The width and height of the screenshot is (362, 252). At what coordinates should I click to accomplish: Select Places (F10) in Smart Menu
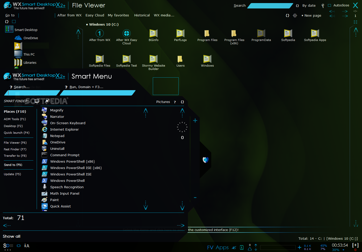tap(15, 112)
